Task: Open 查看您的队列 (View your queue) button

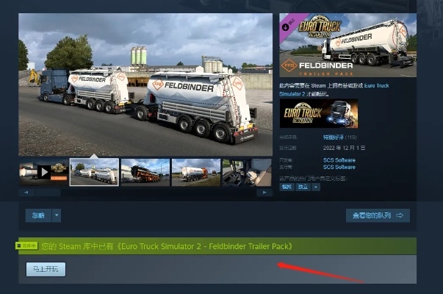Action: [x=378, y=215]
